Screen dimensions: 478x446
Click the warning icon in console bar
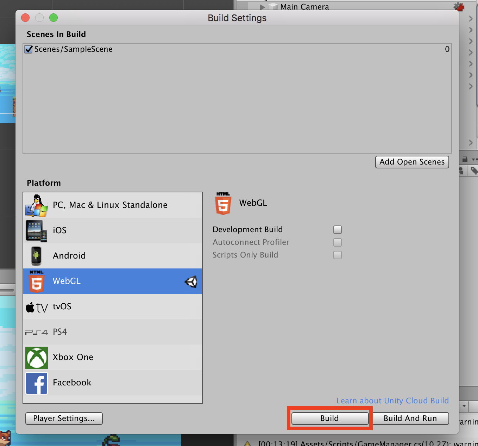pos(247,444)
